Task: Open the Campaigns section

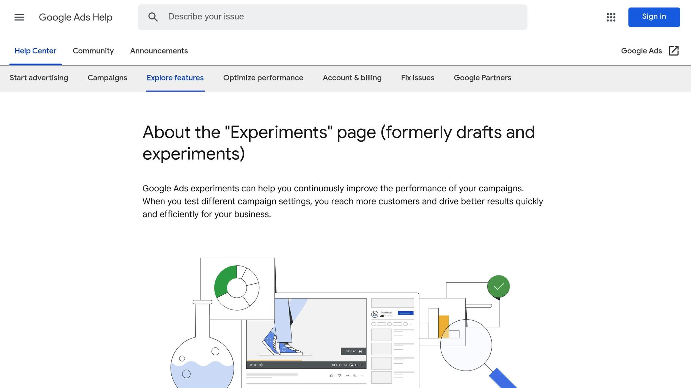Action: 107,78
